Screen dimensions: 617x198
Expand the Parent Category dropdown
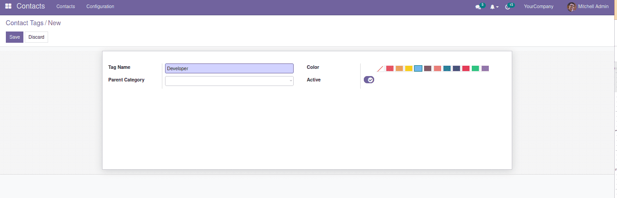coord(291,81)
